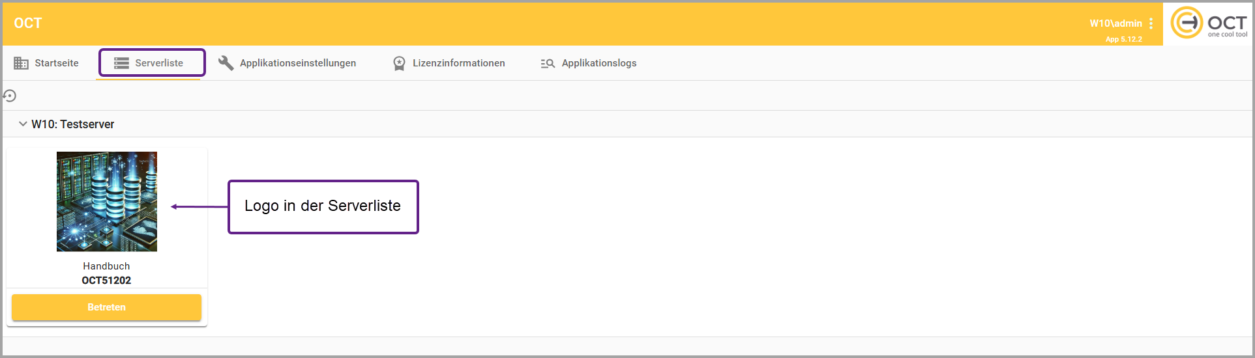Image resolution: width=1255 pixels, height=358 pixels.
Task: Switch to the Startseite tab label
Action: pos(57,63)
